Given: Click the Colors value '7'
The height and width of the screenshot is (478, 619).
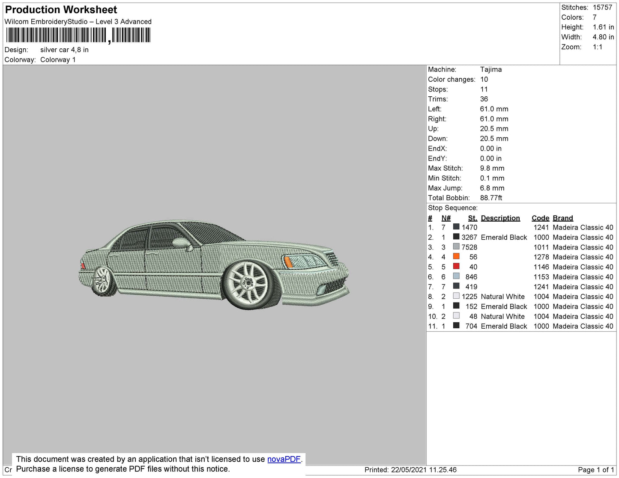Looking at the screenshot, I should pos(595,18).
